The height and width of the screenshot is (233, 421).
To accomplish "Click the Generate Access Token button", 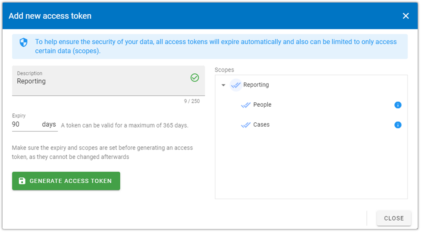I will 66,181.
